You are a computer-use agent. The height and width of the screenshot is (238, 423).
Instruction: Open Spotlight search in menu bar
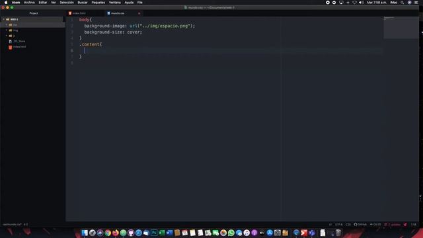403,3
